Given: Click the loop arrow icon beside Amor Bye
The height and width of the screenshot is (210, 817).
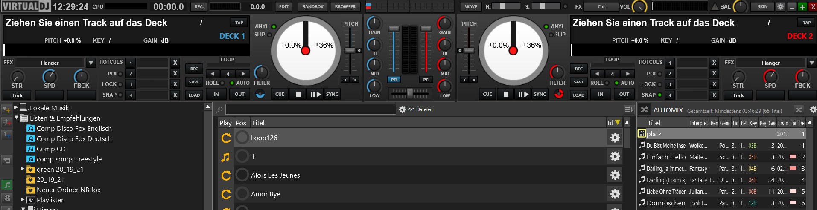Looking at the screenshot, I should coord(226,194).
